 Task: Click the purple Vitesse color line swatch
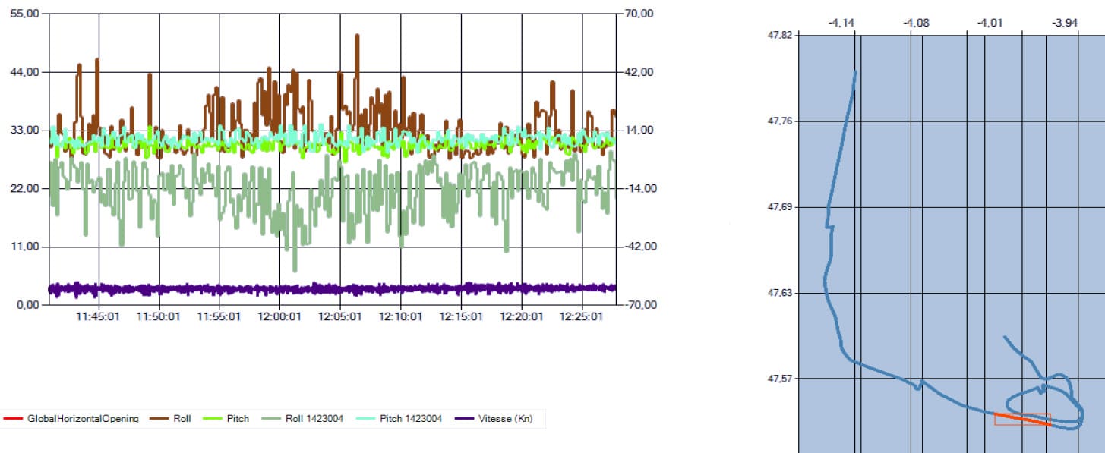[x=463, y=418]
